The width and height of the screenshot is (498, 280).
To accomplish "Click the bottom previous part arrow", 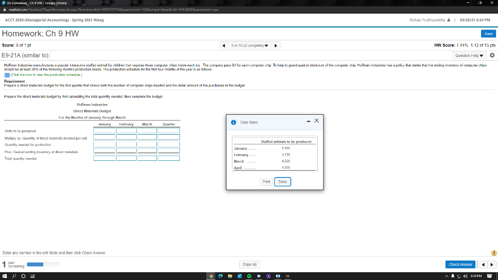I will pyautogui.click(x=483, y=264).
